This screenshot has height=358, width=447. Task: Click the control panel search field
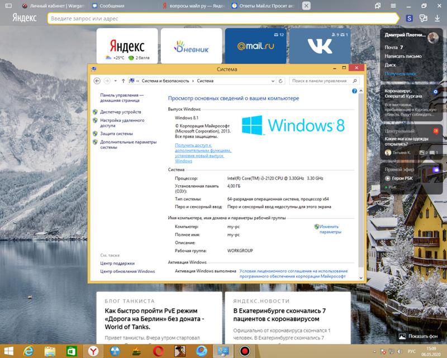click(321, 81)
